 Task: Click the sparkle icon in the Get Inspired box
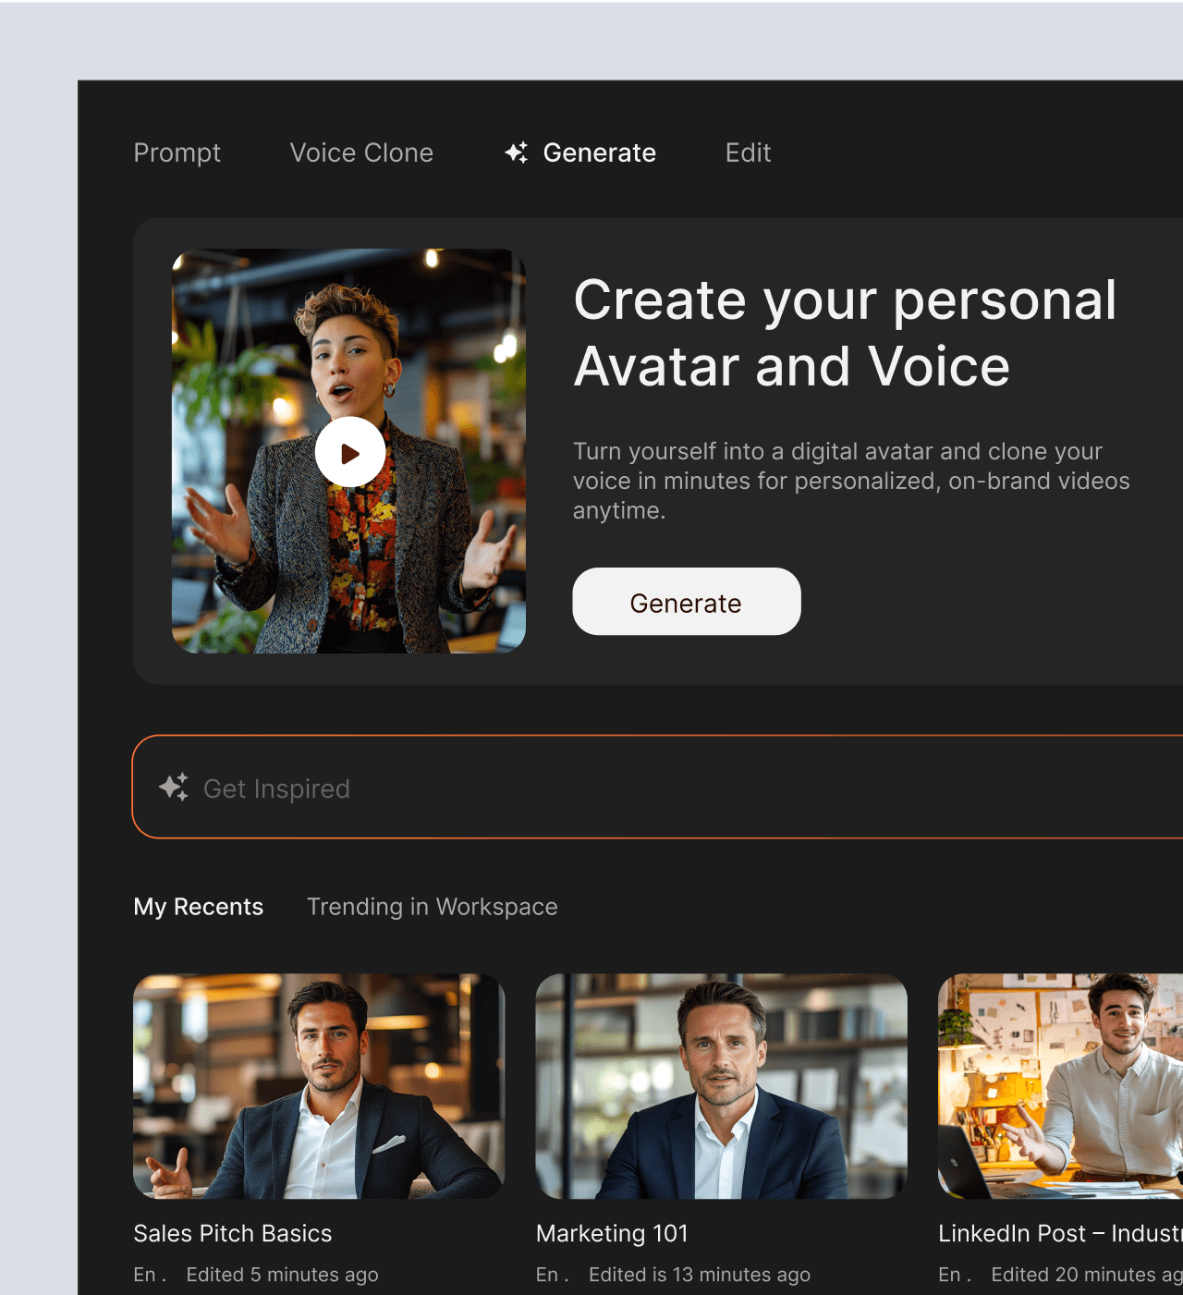(x=174, y=787)
